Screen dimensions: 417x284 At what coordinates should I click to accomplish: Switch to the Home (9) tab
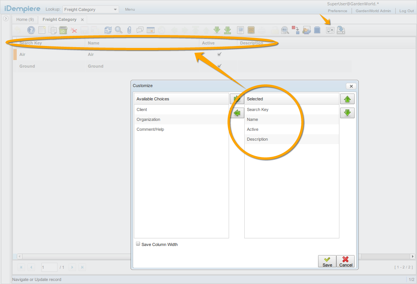(25, 19)
